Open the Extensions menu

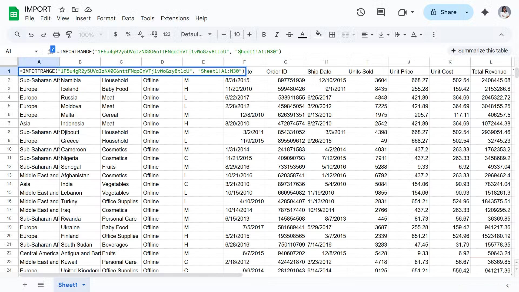(175, 18)
